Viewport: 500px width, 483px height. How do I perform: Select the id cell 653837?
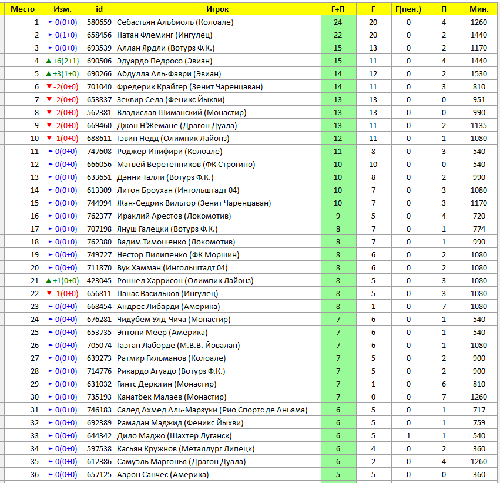[99, 99]
